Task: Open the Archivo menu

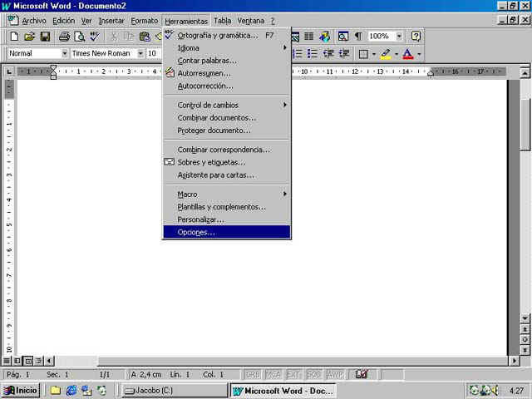Action: coord(34,21)
